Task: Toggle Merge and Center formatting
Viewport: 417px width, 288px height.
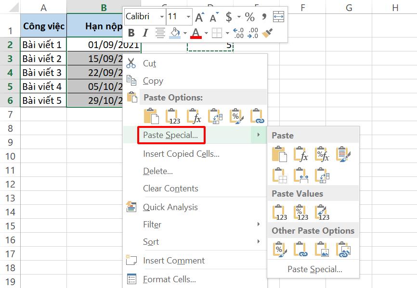Action: (279, 17)
